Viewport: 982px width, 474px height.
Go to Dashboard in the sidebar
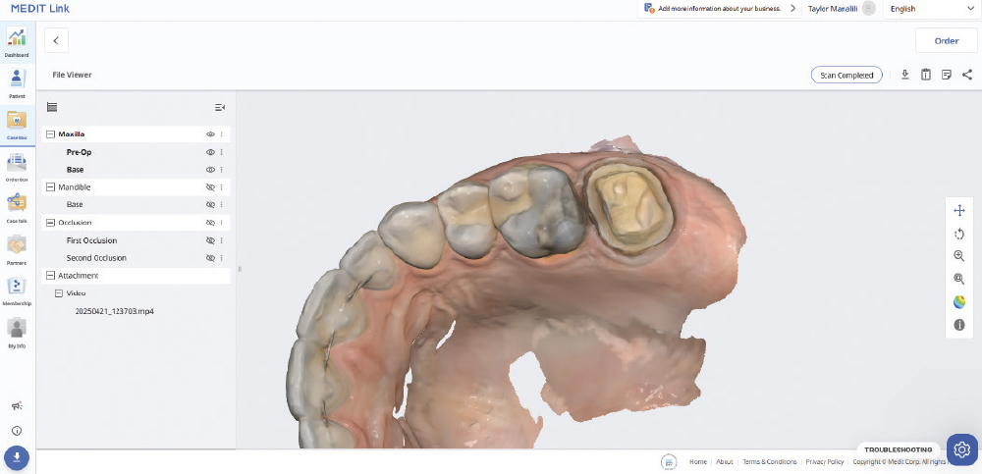click(x=17, y=42)
